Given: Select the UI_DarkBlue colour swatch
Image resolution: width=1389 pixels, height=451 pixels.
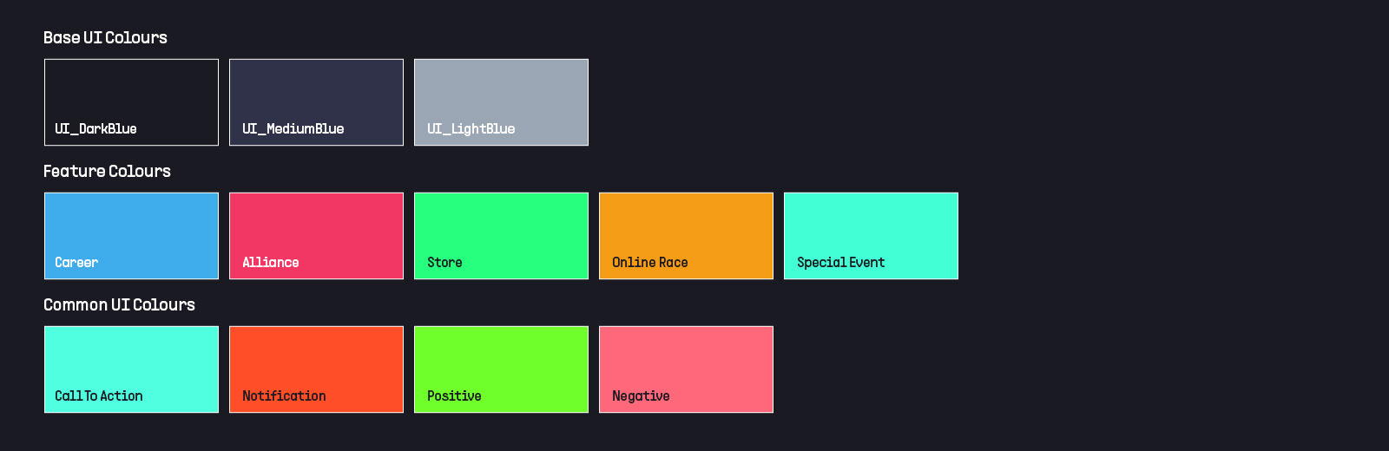Looking at the screenshot, I should 131,102.
